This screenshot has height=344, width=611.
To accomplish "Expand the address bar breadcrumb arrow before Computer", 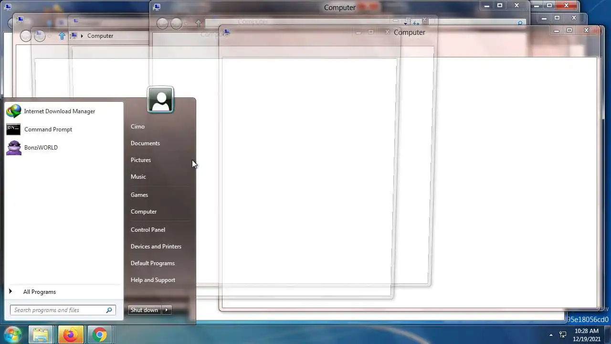I will (82, 36).
